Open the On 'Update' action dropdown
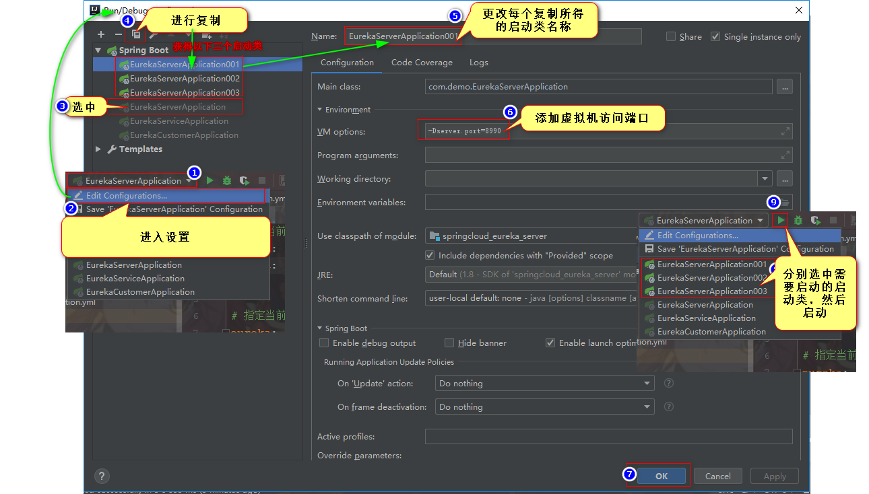The image size is (869, 494). pos(544,383)
